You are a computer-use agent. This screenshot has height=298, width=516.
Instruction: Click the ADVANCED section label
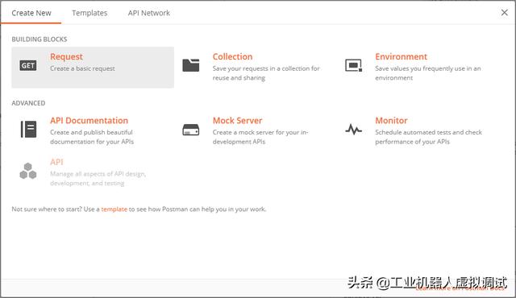pos(28,103)
